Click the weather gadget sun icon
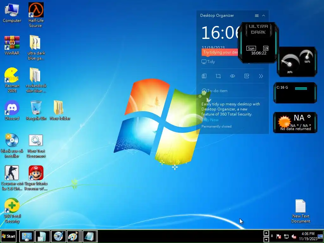This screenshot has width=324, height=243. 284,121
